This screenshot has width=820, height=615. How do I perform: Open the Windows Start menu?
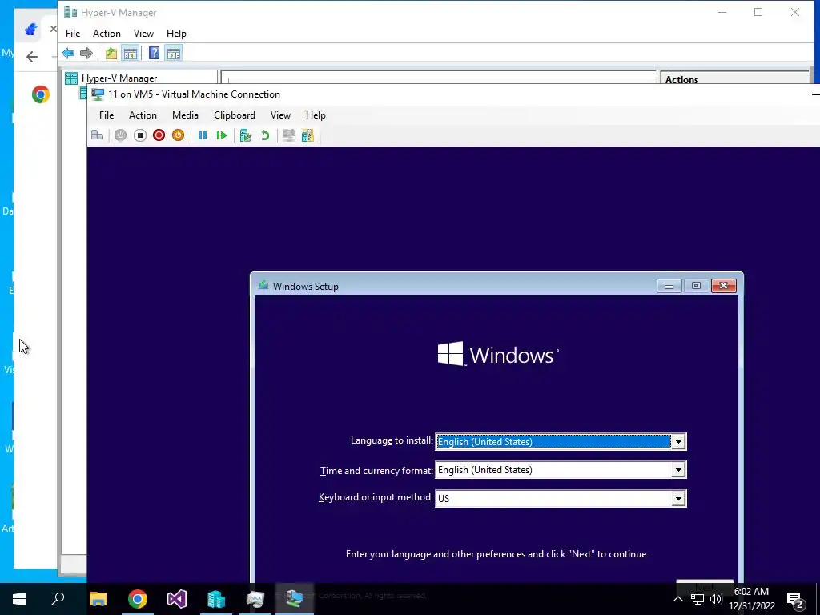(19, 599)
